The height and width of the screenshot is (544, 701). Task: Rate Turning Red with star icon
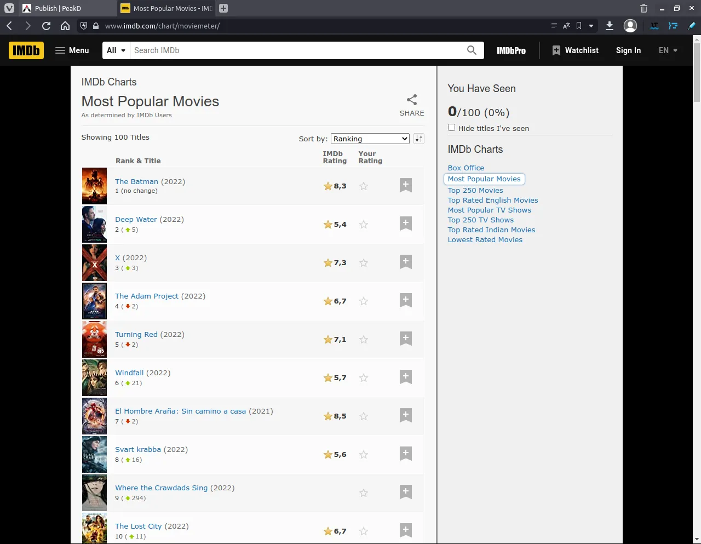(364, 340)
